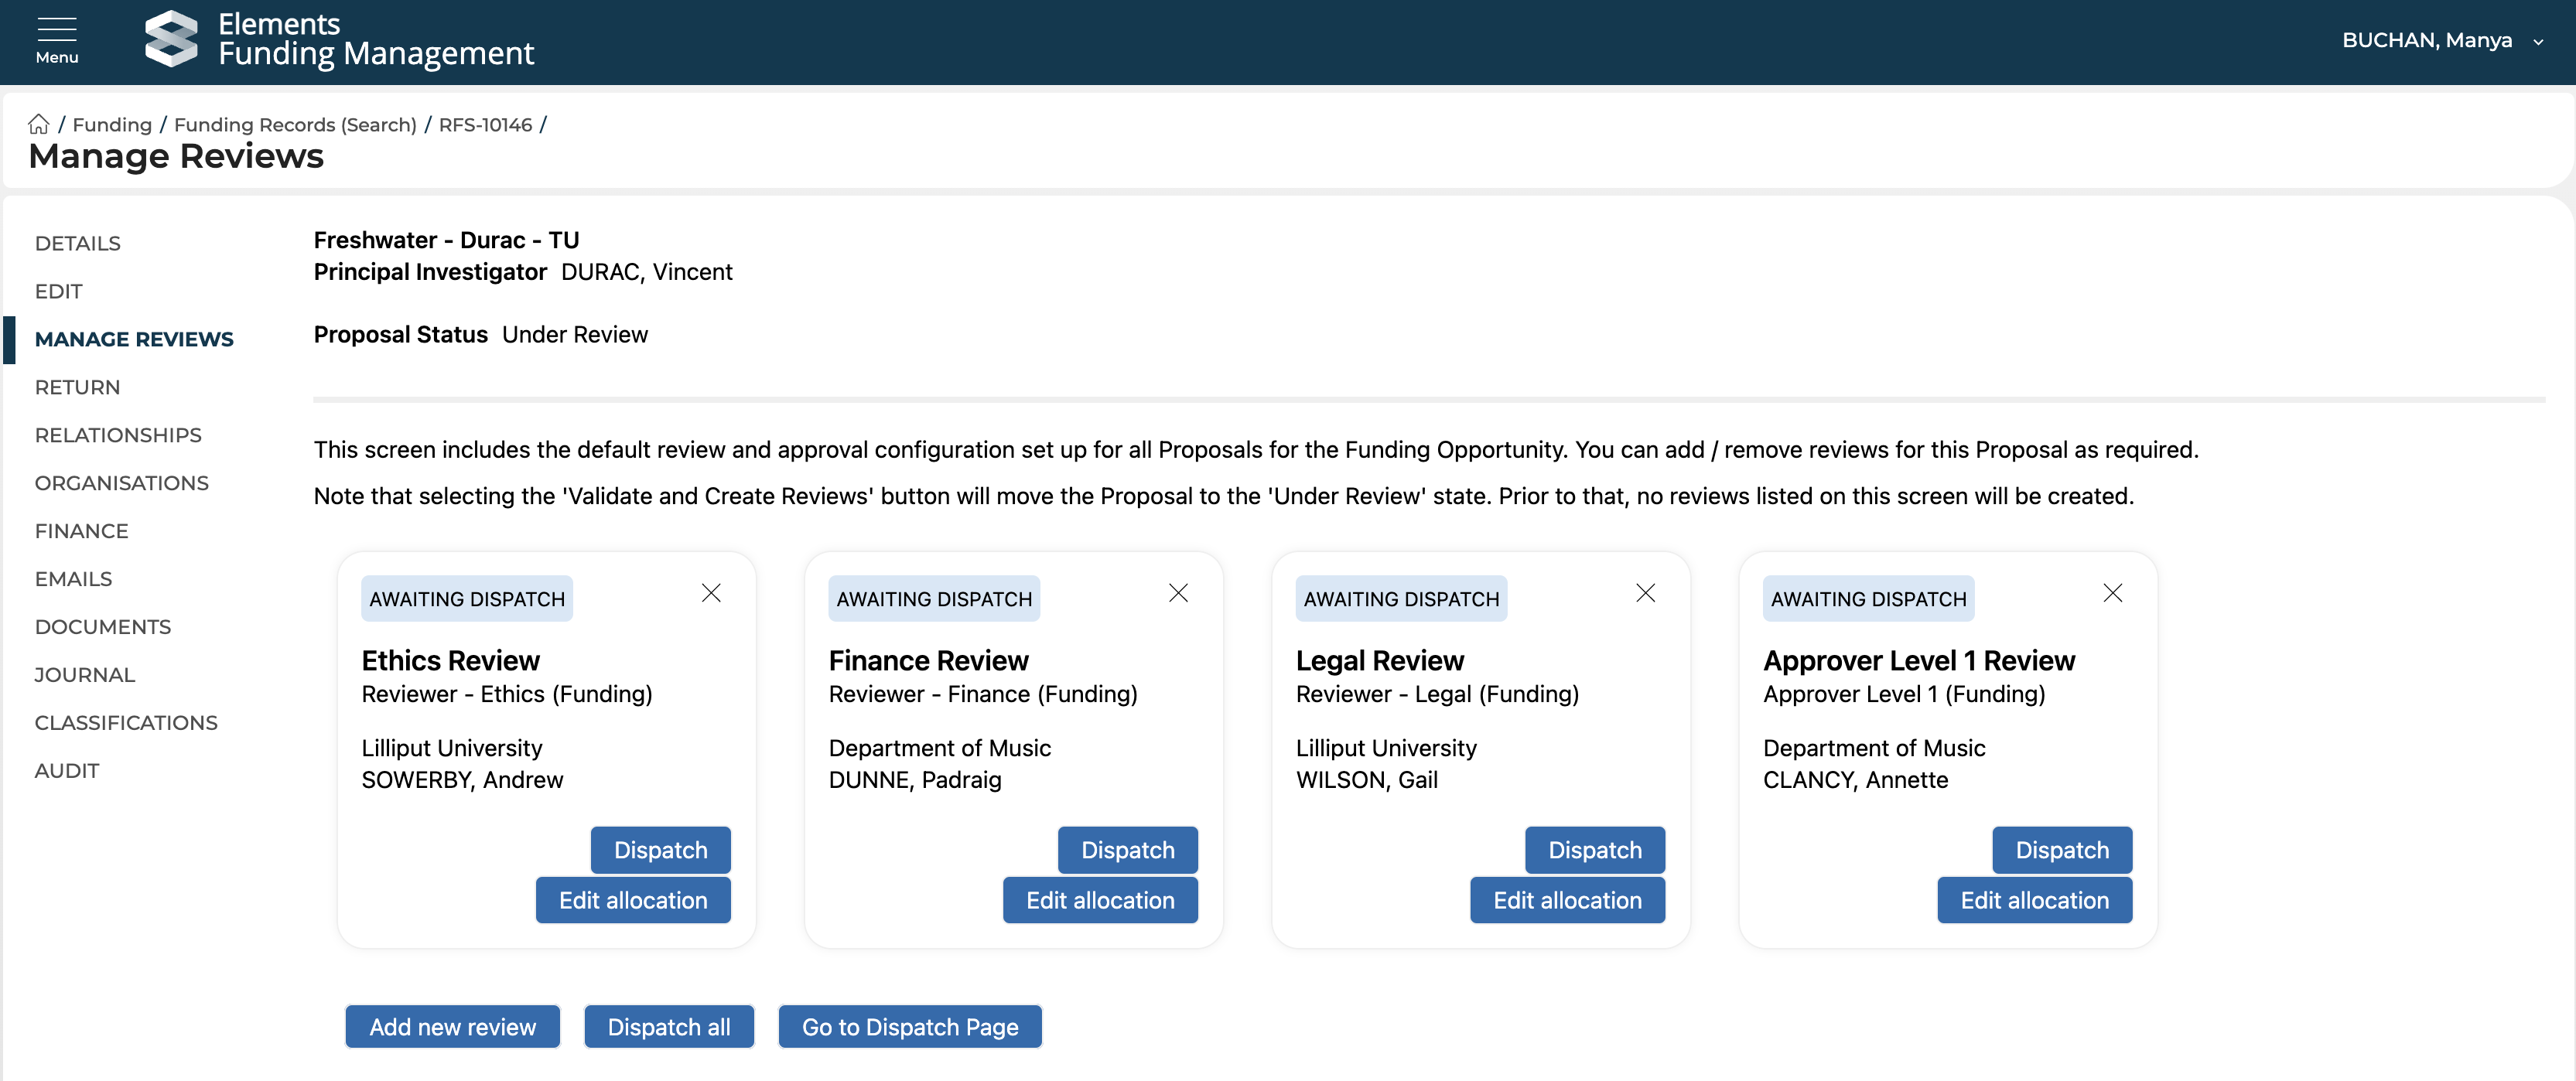Click the Add new review button
2576x1081 pixels.
pyautogui.click(x=452, y=1027)
